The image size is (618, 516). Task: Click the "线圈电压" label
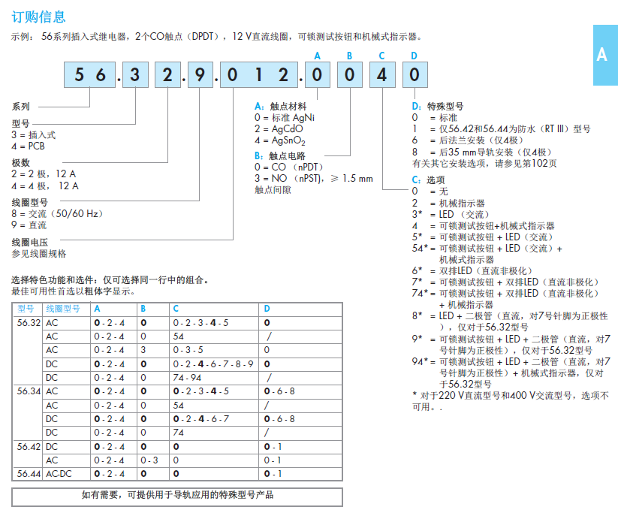coord(30,242)
